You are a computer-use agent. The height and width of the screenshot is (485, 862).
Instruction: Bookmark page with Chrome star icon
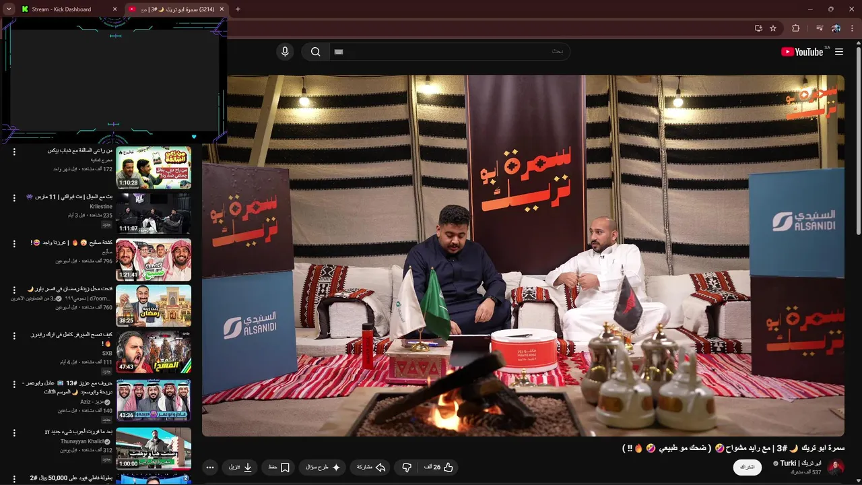[773, 28]
